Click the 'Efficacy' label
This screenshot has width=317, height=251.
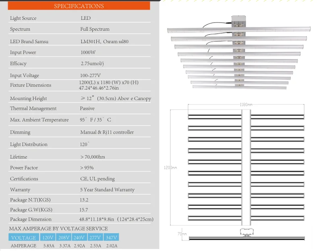point(18,63)
